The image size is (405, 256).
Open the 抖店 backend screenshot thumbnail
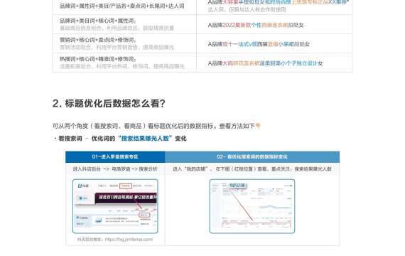(x=115, y=206)
